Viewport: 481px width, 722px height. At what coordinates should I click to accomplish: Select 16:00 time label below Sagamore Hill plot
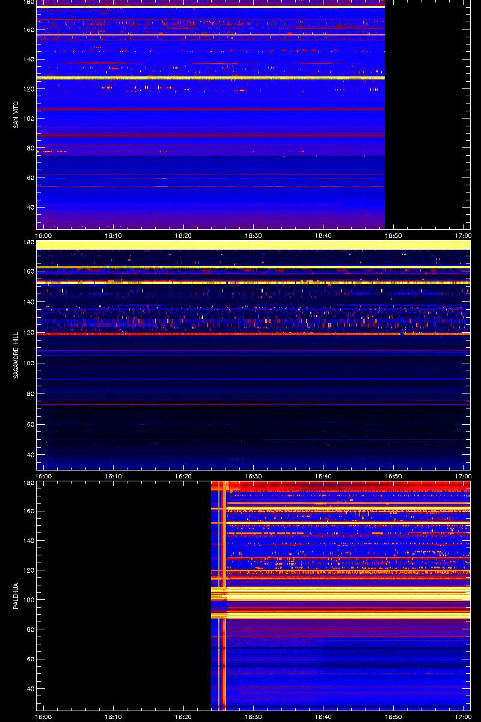pyautogui.click(x=44, y=477)
